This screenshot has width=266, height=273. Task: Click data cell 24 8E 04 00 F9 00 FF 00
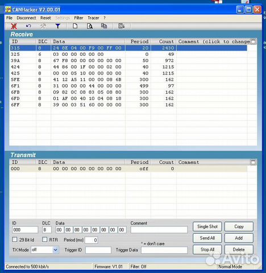pyautogui.click(x=87, y=48)
